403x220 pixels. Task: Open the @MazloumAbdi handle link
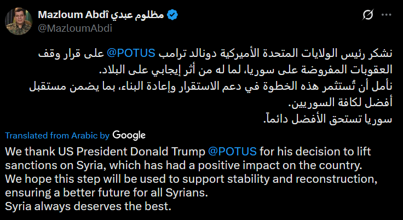coord(75,28)
